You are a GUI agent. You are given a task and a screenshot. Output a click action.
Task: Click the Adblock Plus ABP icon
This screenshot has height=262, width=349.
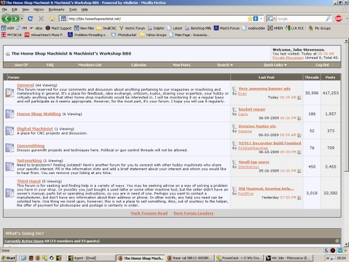(339, 19)
